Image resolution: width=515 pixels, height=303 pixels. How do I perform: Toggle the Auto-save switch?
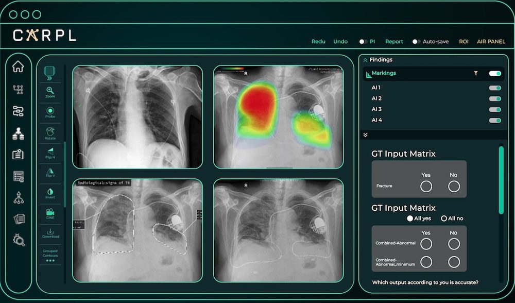pyautogui.click(x=416, y=42)
